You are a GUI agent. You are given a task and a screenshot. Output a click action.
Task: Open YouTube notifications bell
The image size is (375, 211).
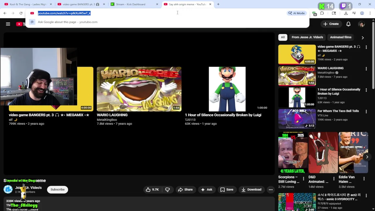(x=348, y=24)
